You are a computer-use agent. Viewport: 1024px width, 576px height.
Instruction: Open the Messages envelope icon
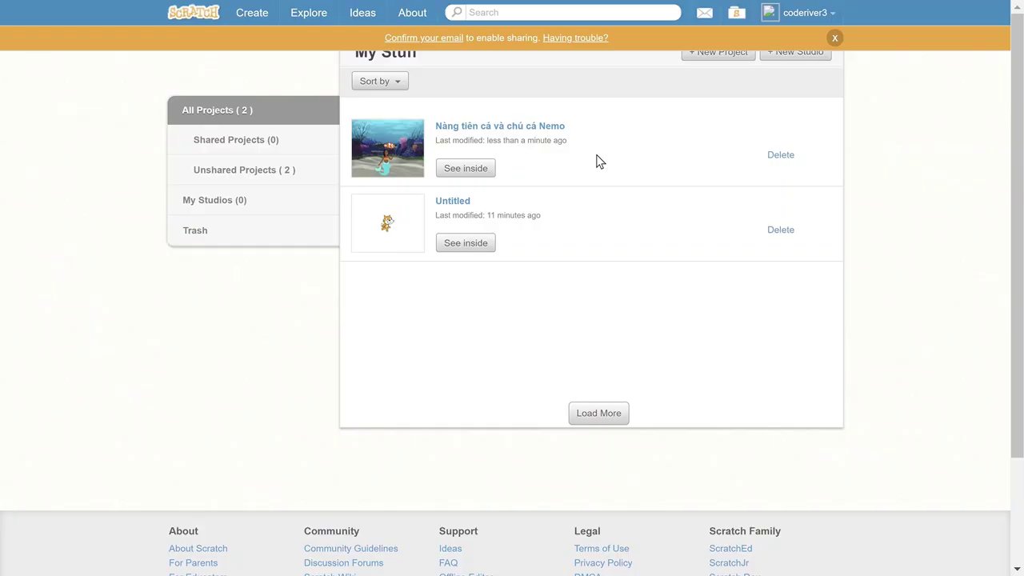click(x=704, y=13)
